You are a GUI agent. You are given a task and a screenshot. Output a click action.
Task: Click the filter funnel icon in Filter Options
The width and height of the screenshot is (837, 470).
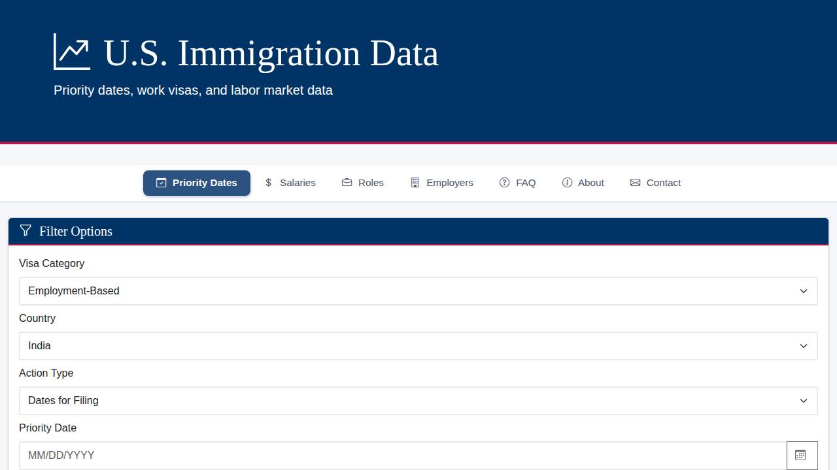pyautogui.click(x=26, y=230)
